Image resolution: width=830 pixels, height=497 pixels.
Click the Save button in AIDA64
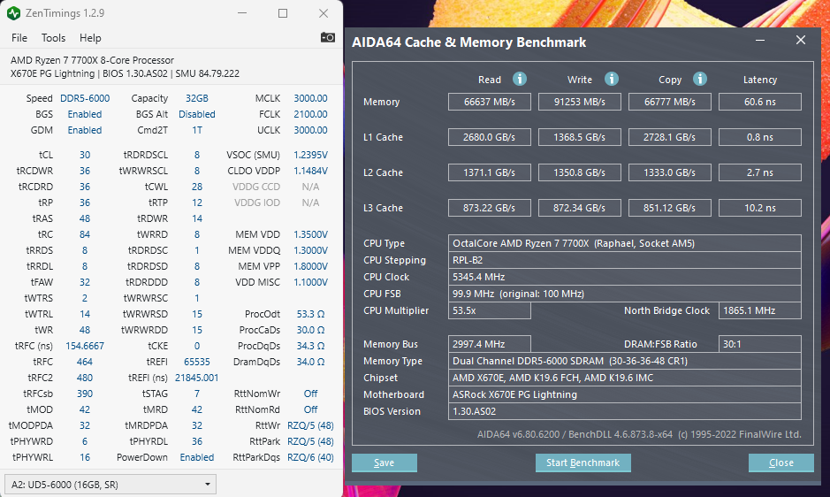tap(385, 463)
